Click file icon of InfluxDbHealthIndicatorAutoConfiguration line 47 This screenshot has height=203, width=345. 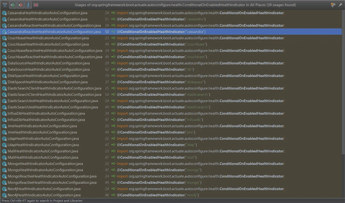point(4,120)
